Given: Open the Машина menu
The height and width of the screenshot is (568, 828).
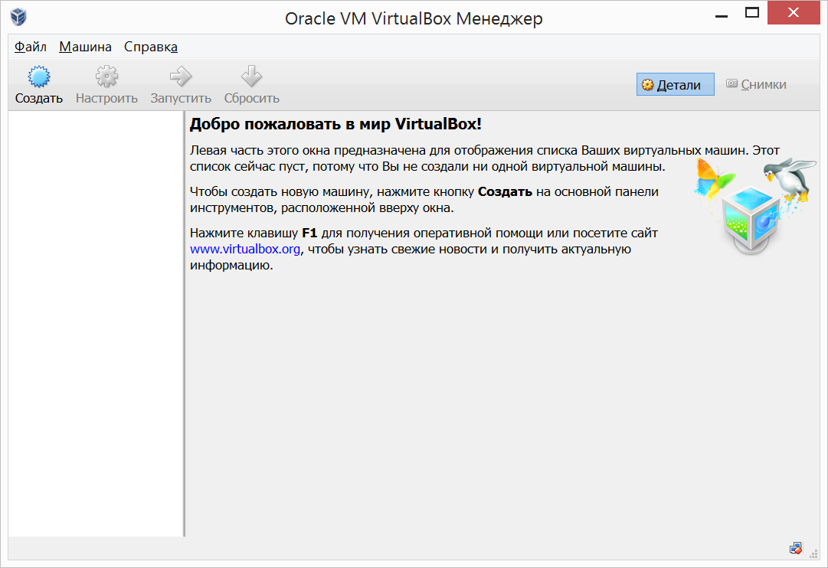Looking at the screenshot, I should [x=85, y=47].
